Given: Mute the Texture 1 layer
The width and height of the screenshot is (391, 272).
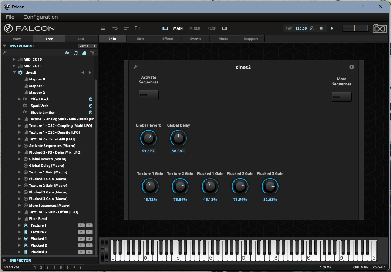Looking at the screenshot, I should click(x=81, y=225).
